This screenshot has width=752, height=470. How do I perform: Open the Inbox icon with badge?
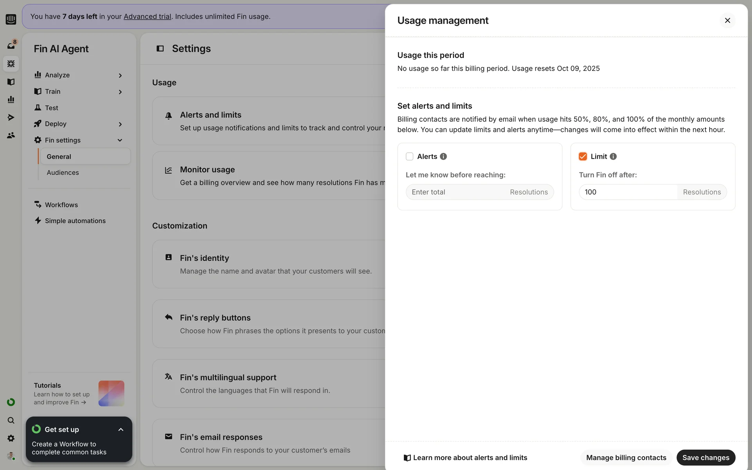[x=11, y=45]
